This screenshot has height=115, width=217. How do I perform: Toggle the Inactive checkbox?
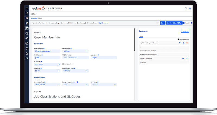point(184,23)
